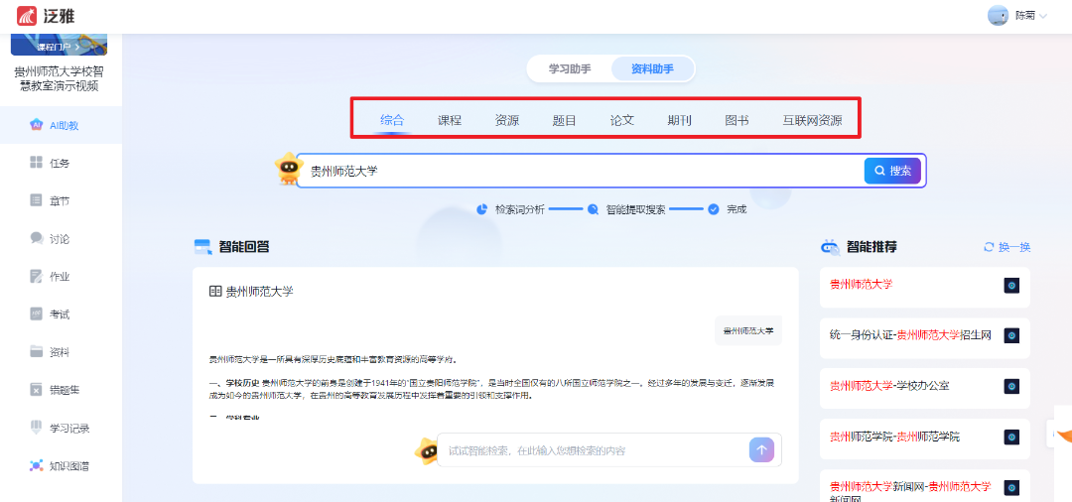Select the 综合 tab

pyautogui.click(x=392, y=121)
